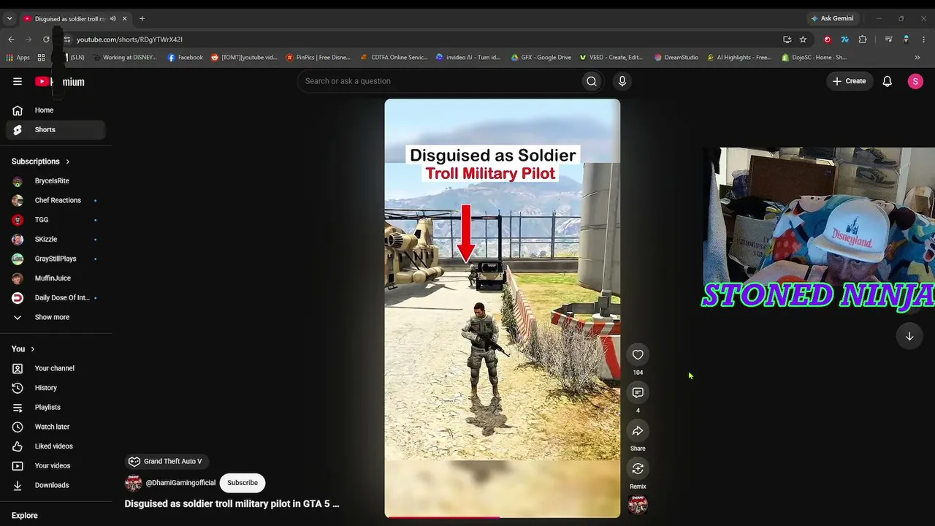Open the PinPics bookmark
This screenshot has width=935, height=526.
[x=318, y=57]
